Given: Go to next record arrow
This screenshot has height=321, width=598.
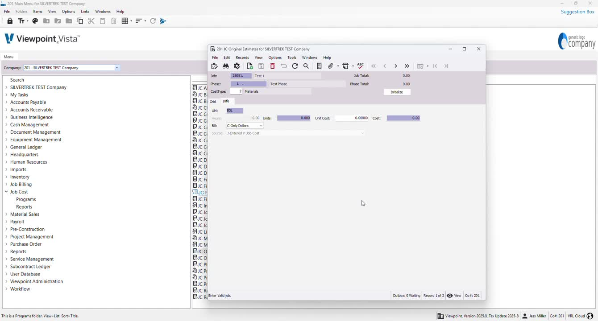Looking at the screenshot, I should click(x=396, y=66).
